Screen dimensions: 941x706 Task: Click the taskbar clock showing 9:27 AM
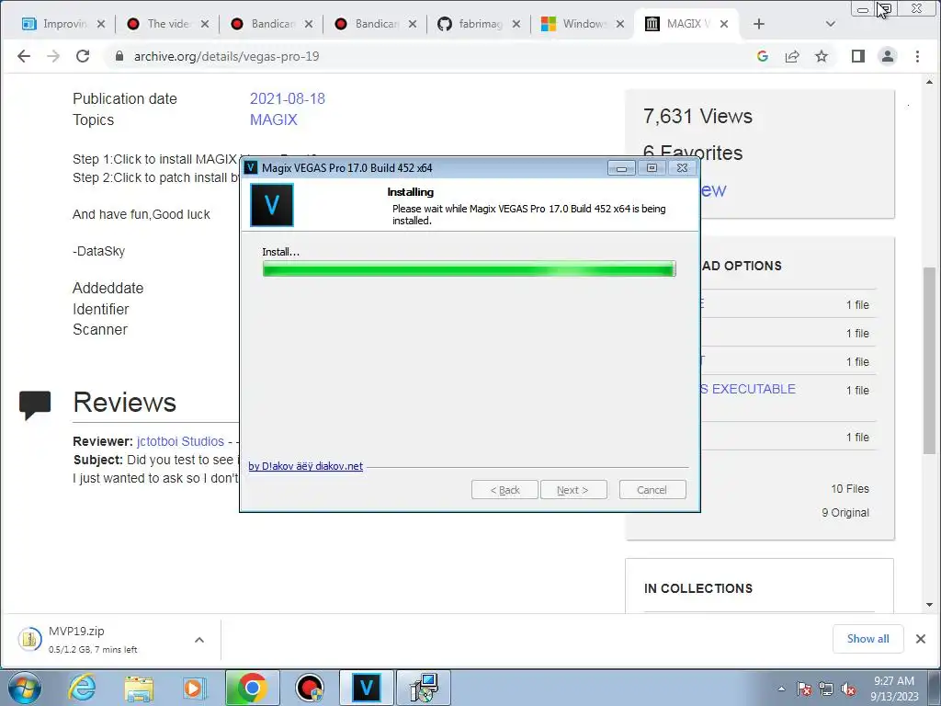[894, 689]
